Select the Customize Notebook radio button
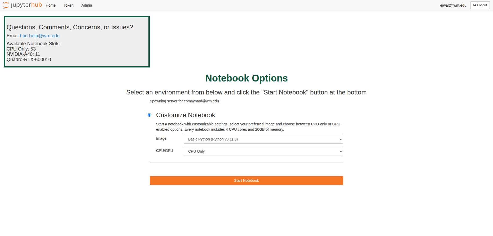The height and width of the screenshot is (236, 493). (x=149, y=115)
